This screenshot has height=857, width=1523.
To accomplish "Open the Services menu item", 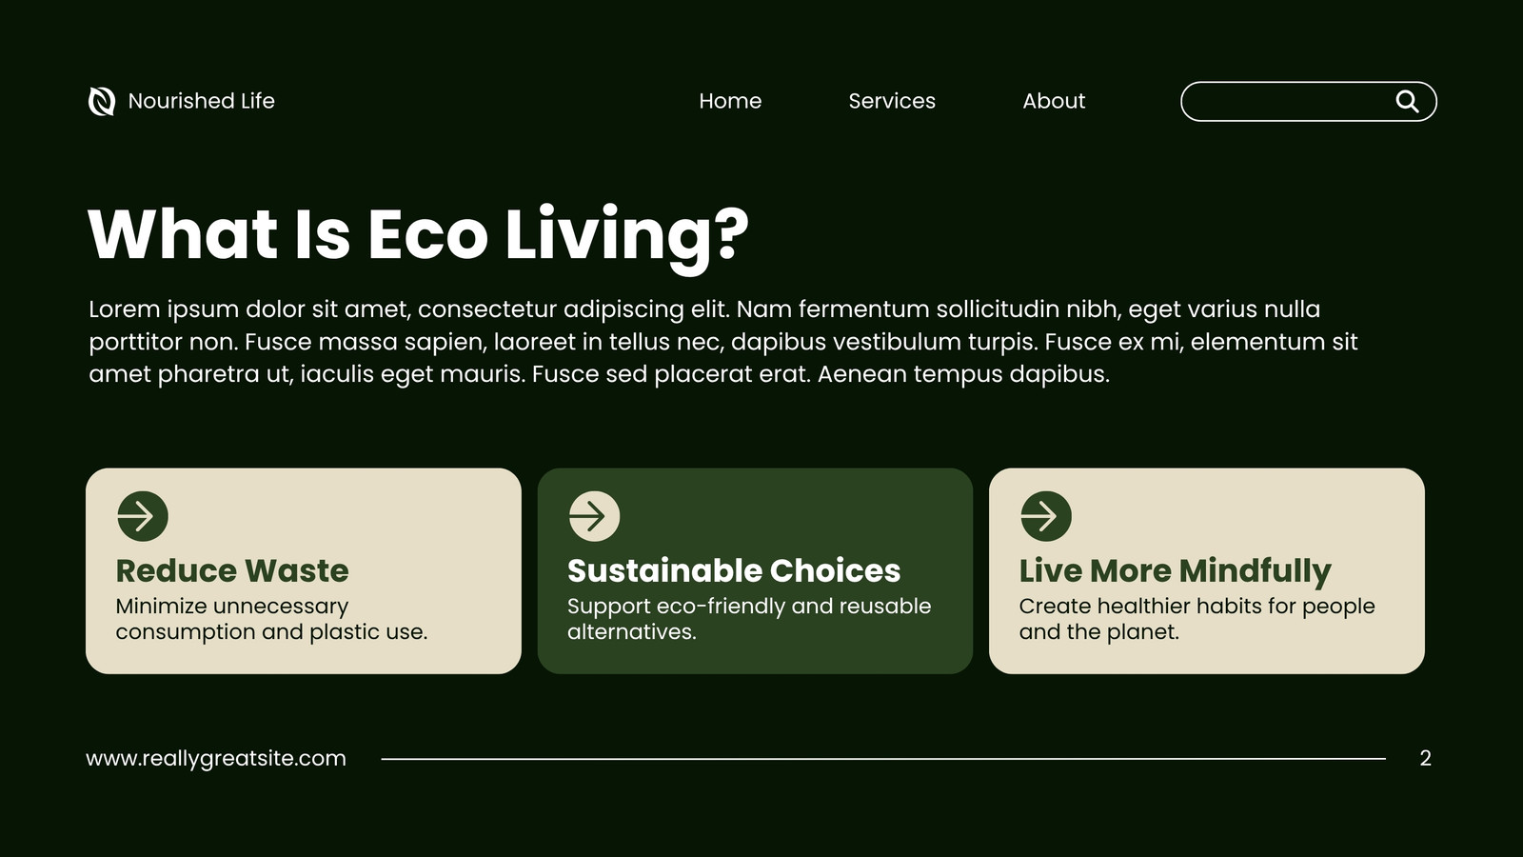I will pos(892,101).
